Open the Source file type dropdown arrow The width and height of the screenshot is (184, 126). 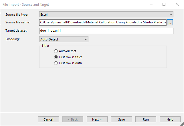point(171,15)
